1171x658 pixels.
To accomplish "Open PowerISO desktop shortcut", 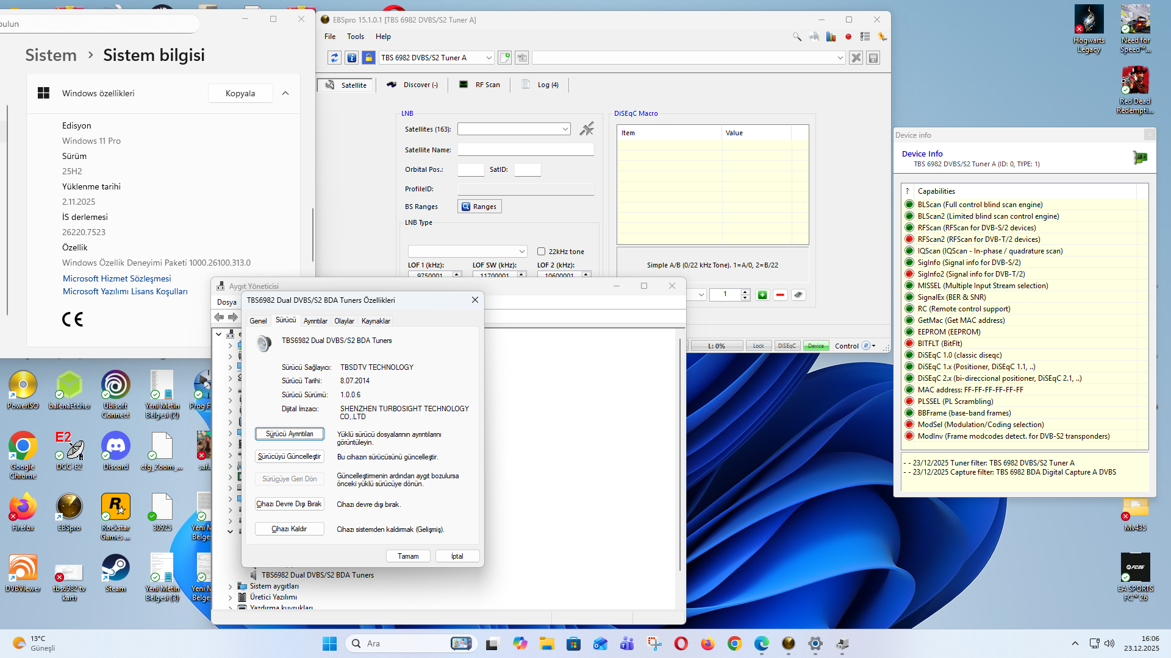I will 23,390.
